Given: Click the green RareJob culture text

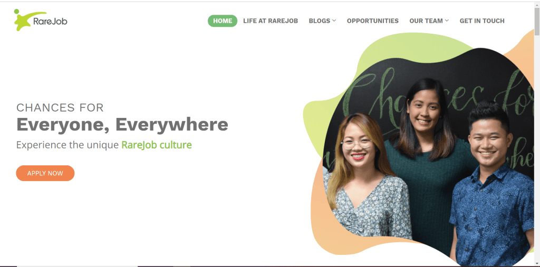Looking at the screenshot, I should [x=157, y=145].
